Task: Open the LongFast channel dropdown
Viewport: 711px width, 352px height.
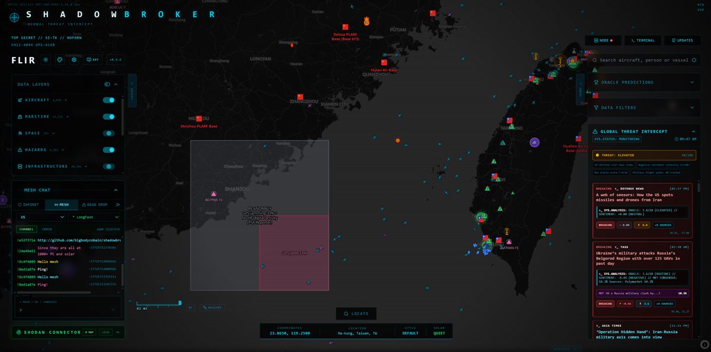Action: click(94, 217)
